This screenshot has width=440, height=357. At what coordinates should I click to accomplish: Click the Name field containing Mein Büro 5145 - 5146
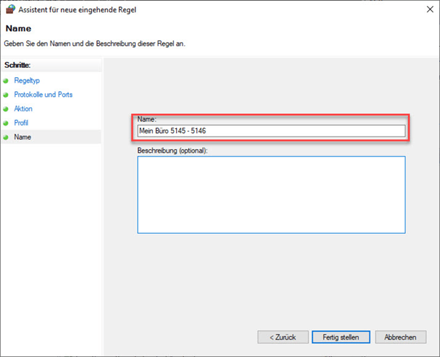[x=271, y=131]
